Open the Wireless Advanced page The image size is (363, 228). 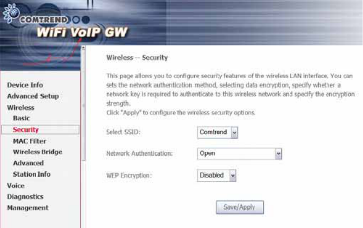coord(29,163)
